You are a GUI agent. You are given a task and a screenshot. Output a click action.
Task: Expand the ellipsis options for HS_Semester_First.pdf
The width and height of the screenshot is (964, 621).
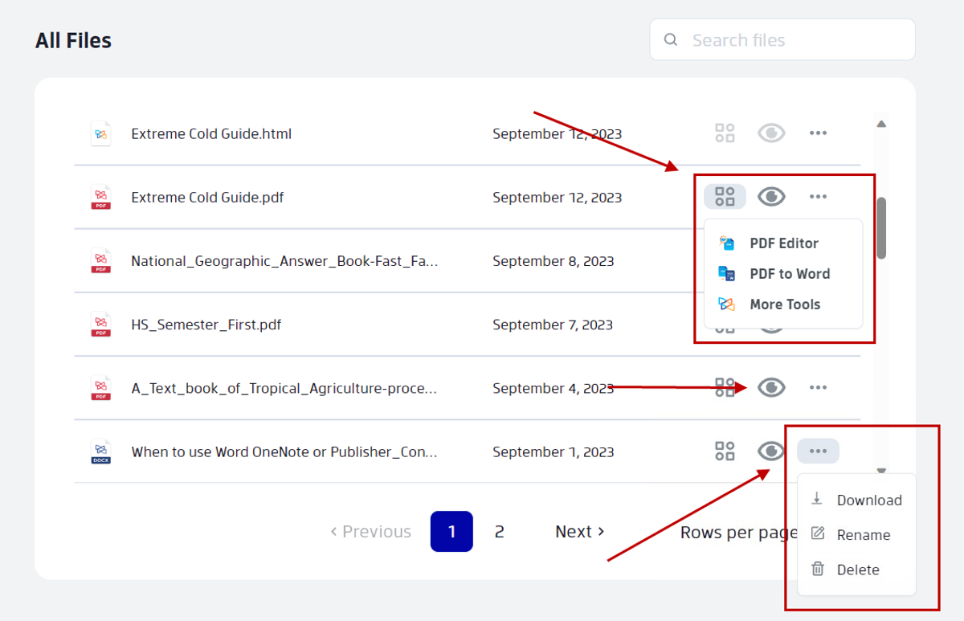[818, 325]
